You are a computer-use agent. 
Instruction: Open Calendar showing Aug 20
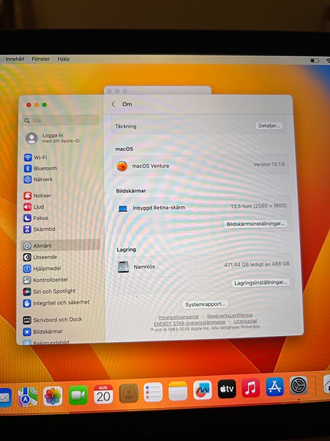click(103, 394)
